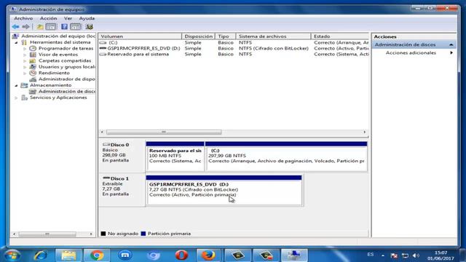Select GSP1RMCPRFRER_ES_DVD (D:) row in volume list
This screenshot has height=262, width=466.
click(234, 49)
